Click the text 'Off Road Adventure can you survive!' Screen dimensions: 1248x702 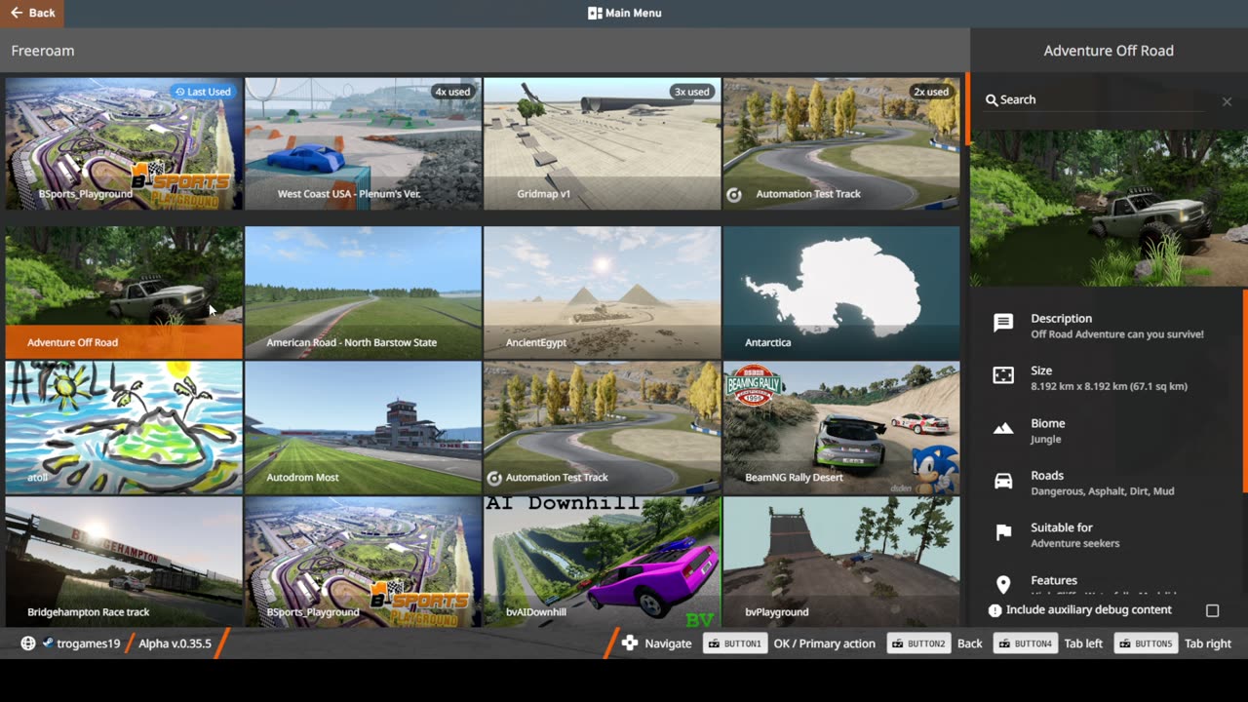tap(1117, 334)
